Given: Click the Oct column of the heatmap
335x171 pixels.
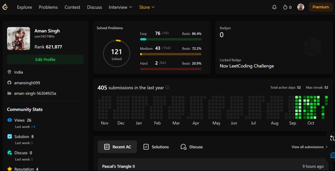Looking at the screenshot, I should pyautogui.click(x=311, y=107).
